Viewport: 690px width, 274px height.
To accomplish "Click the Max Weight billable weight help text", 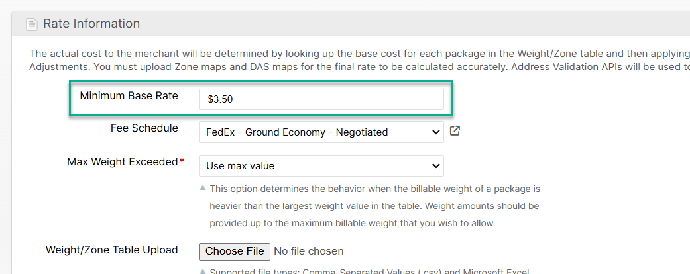I will pos(374,206).
